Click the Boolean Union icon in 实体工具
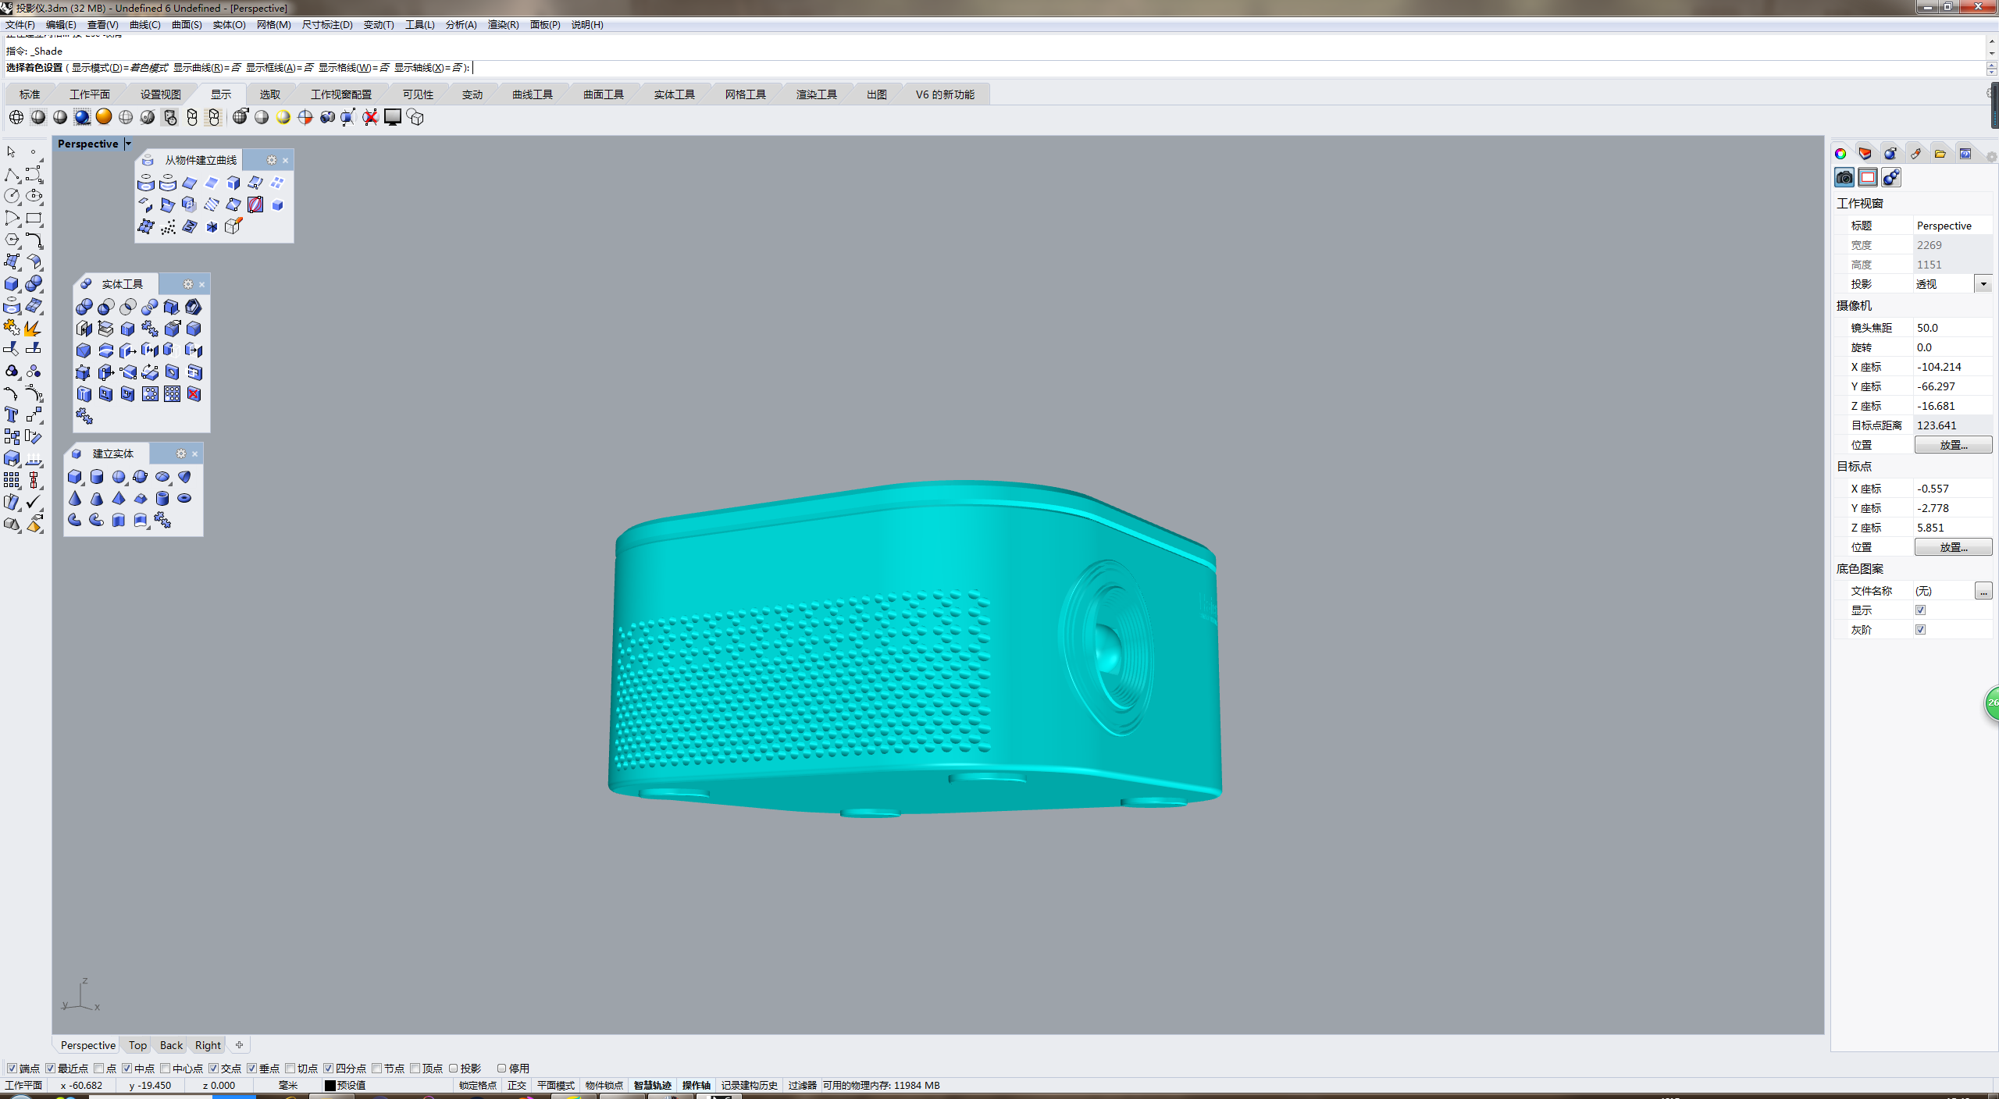This screenshot has height=1099, width=1999. coord(84,307)
